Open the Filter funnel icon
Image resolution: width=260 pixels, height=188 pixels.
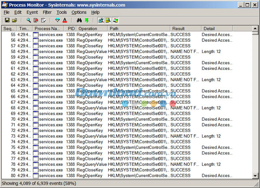point(58,20)
